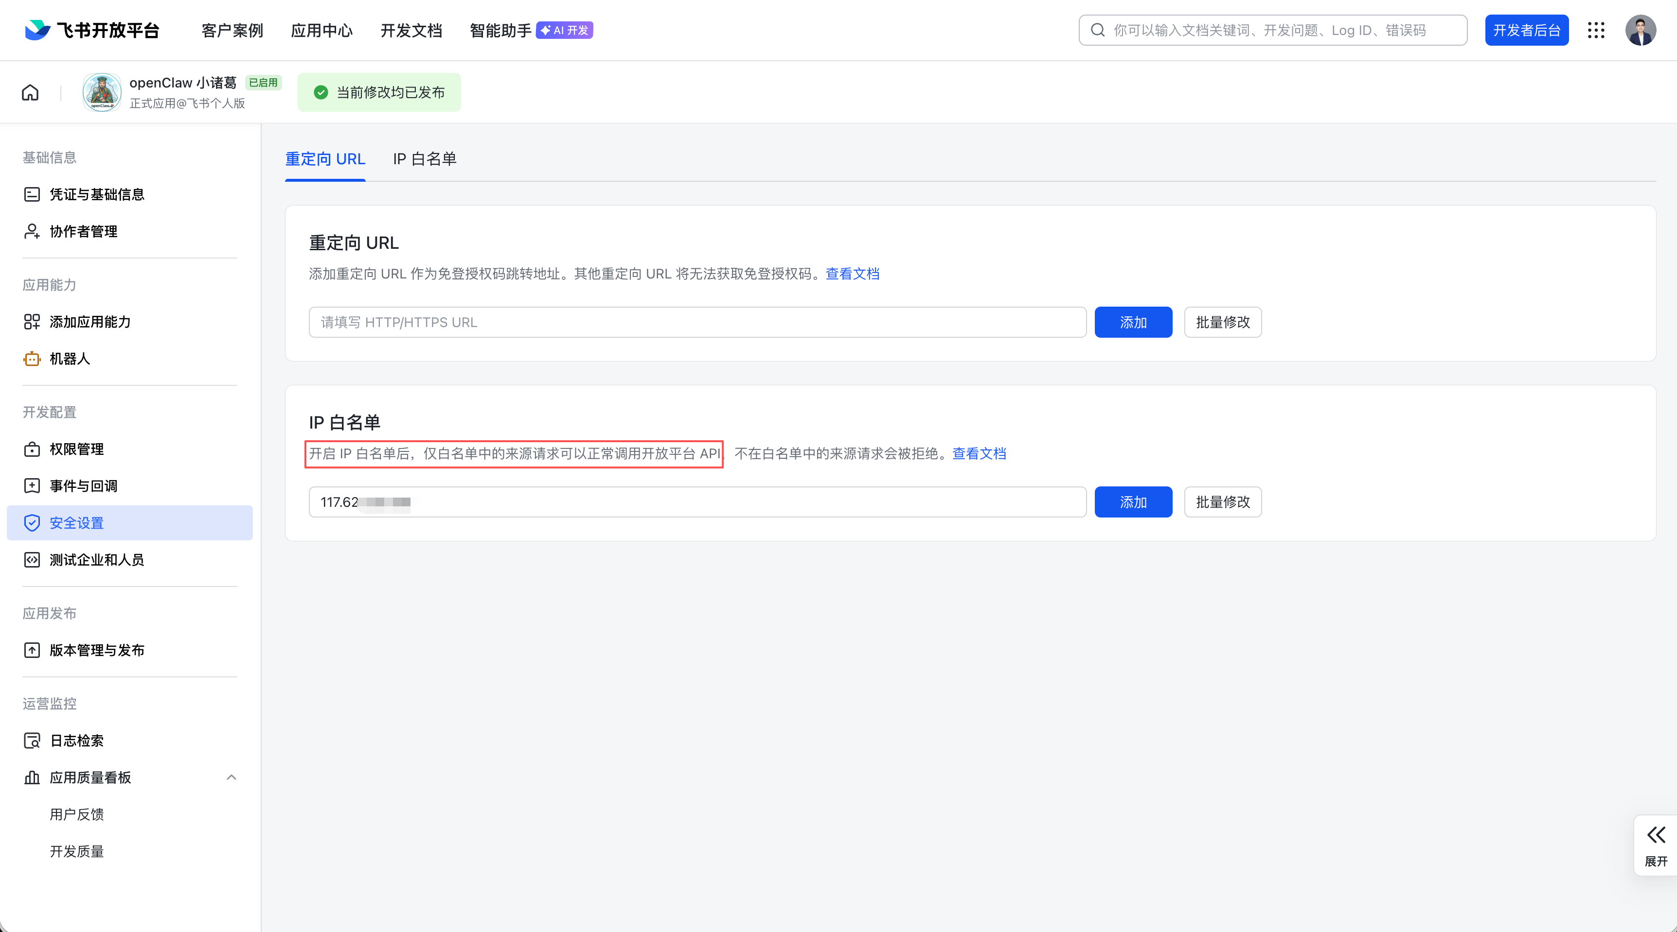
Task: Select the 协作者管理 sidebar icon
Action: pos(33,231)
